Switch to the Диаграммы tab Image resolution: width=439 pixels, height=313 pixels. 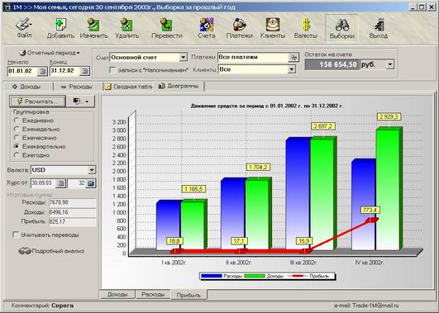coord(179,86)
